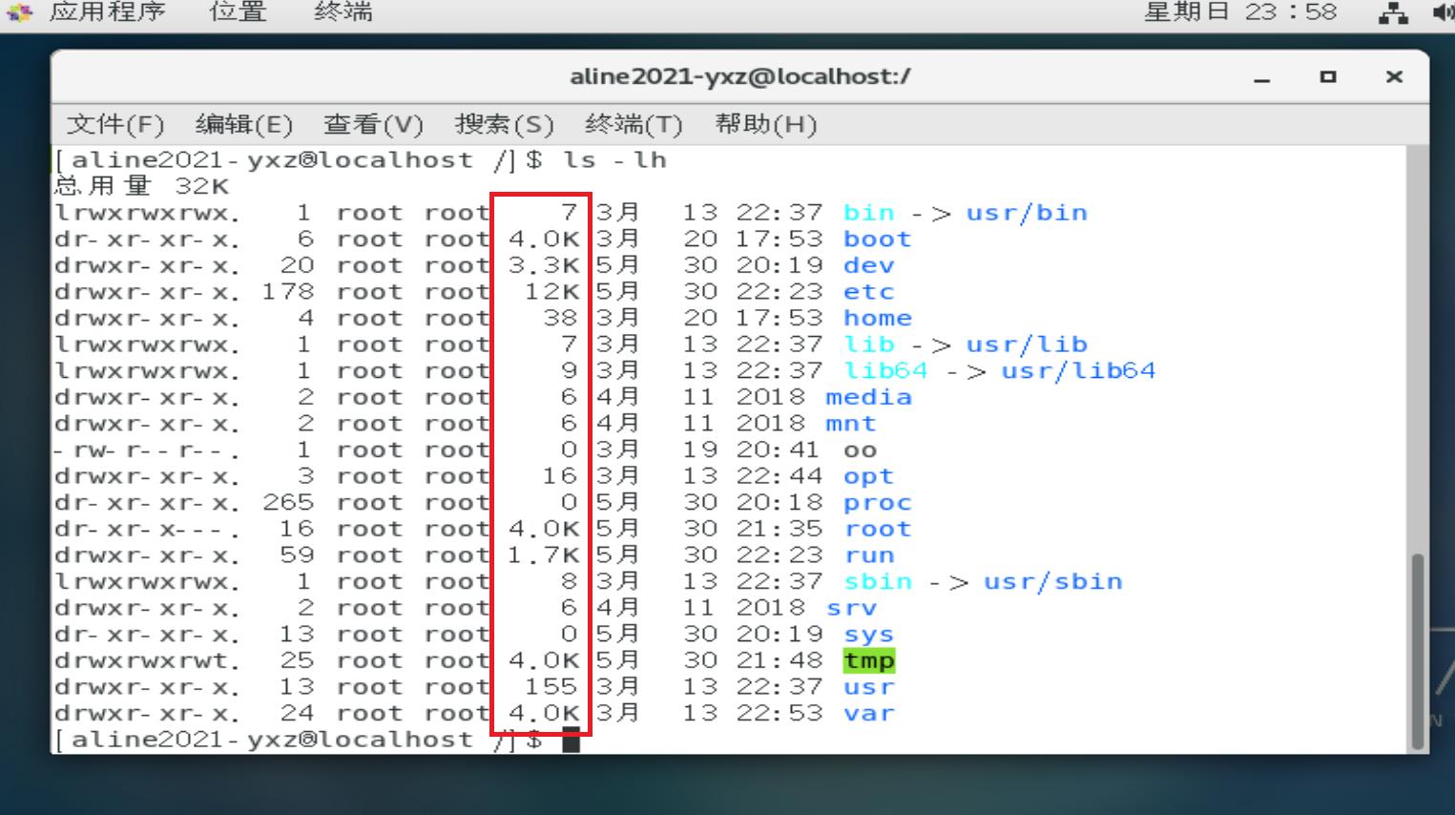Click the size value '155' for usr
The height and width of the screenshot is (815, 1455).
551,687
